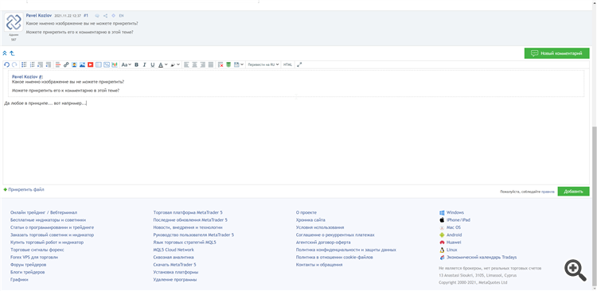The height and width of the screenshot is (291, 597).
Task: Open the text color dropdown
Action: tap(163, 64)
